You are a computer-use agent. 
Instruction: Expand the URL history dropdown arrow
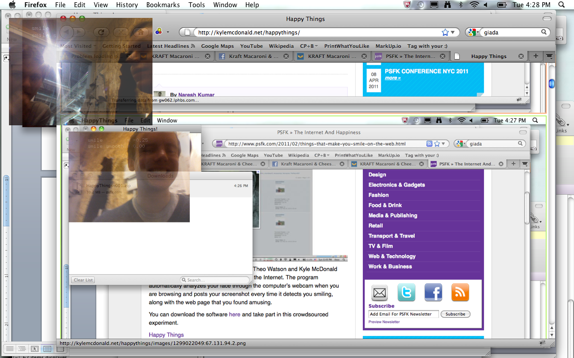[453, 32]
